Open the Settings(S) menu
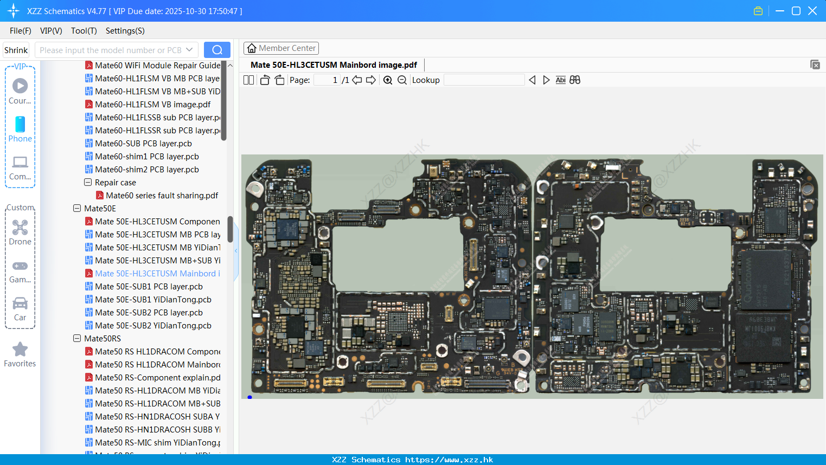Viewport: 826px width, 465px height. tap(125, 31)
